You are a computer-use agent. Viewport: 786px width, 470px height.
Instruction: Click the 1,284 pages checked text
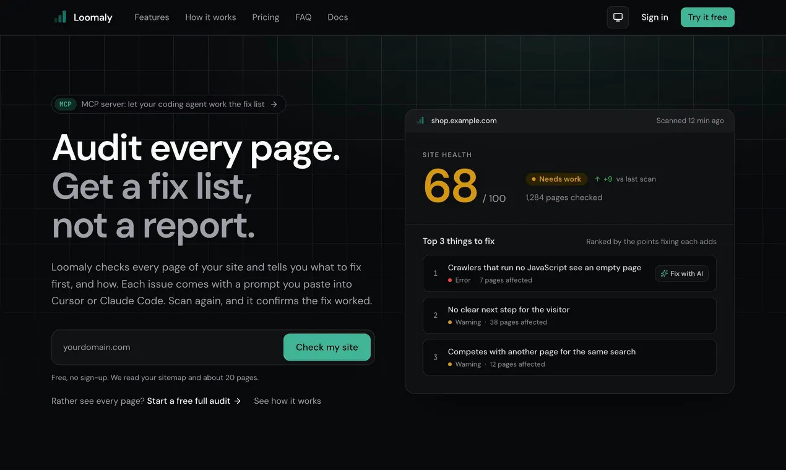pos(564,197)
